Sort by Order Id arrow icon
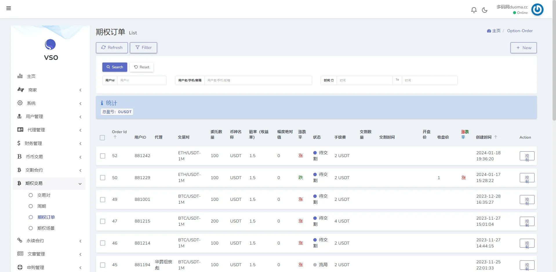Image resolution: width=556 pixels, height=272 pixels. click(115, 137)
